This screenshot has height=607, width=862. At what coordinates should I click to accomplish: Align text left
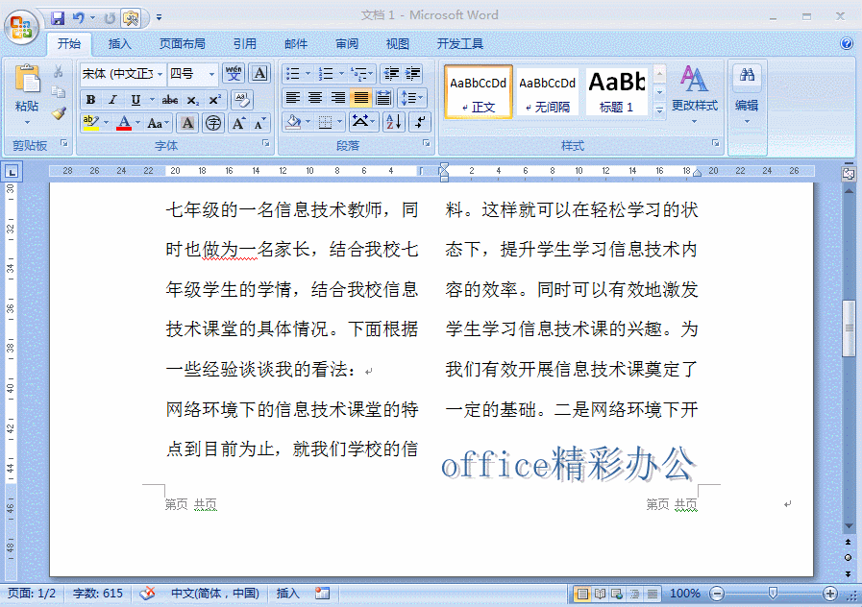click(292, 98)
